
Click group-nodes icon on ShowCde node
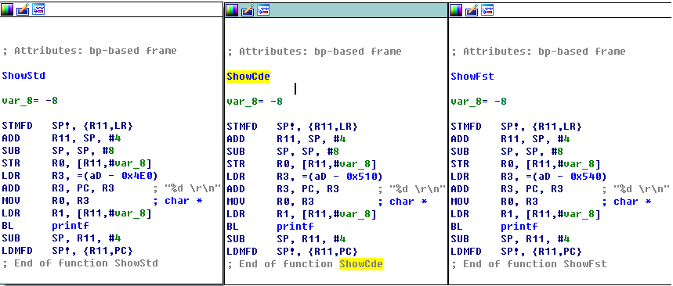point(263,10)
